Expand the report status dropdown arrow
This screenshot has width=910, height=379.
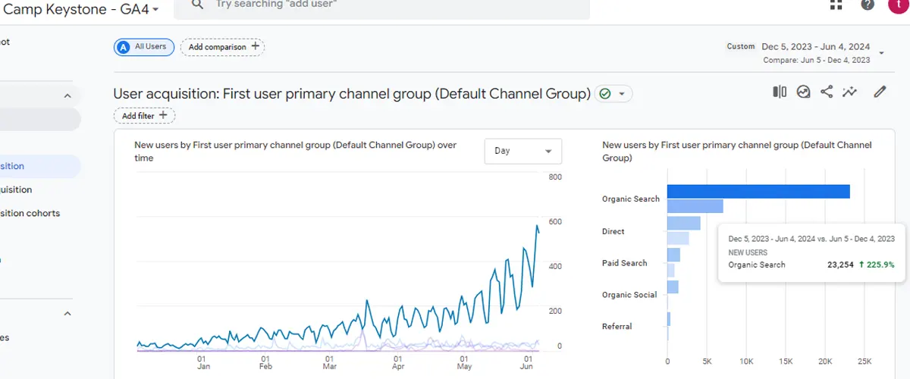pyautogui.click(x=622, y=94)
